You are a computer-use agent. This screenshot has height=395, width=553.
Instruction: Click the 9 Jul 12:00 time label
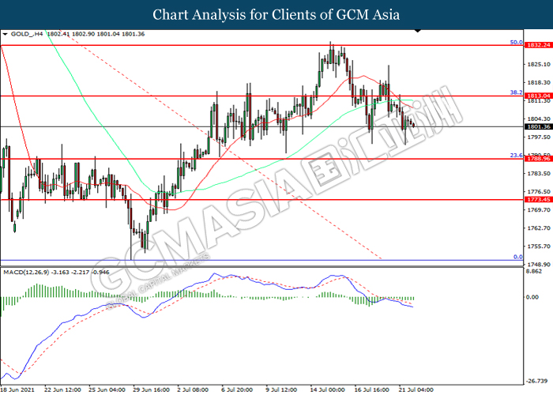tap(281, 389)
